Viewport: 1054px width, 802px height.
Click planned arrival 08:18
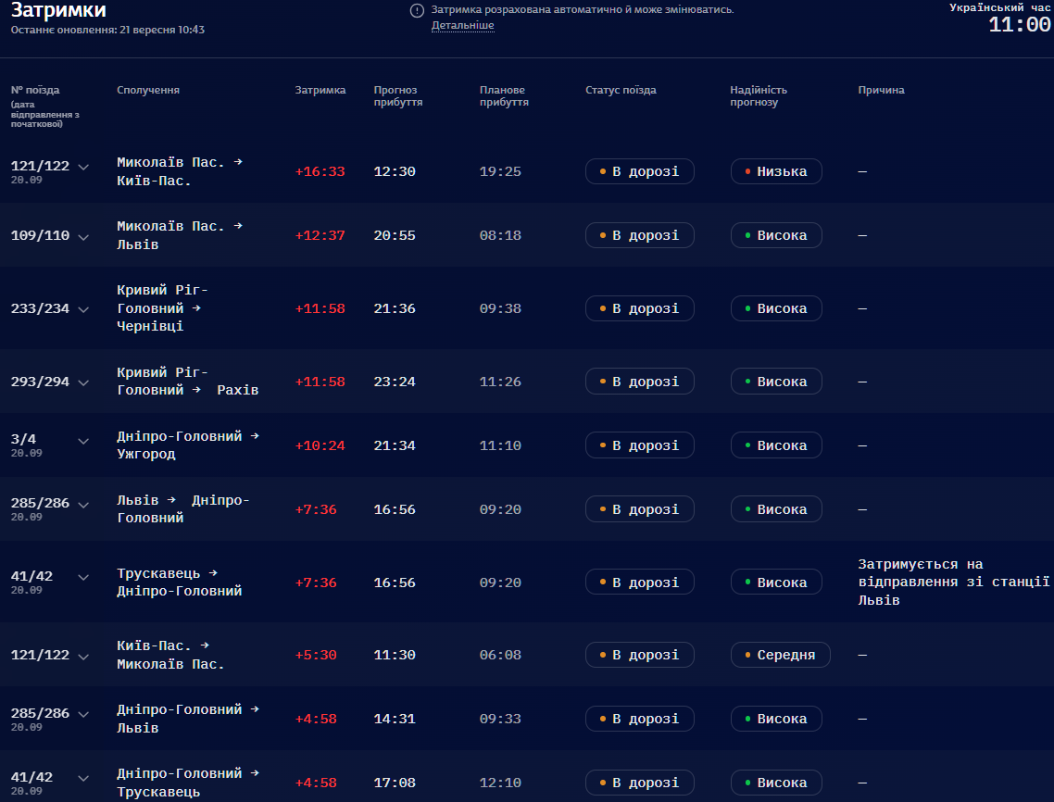coord(500,235)
